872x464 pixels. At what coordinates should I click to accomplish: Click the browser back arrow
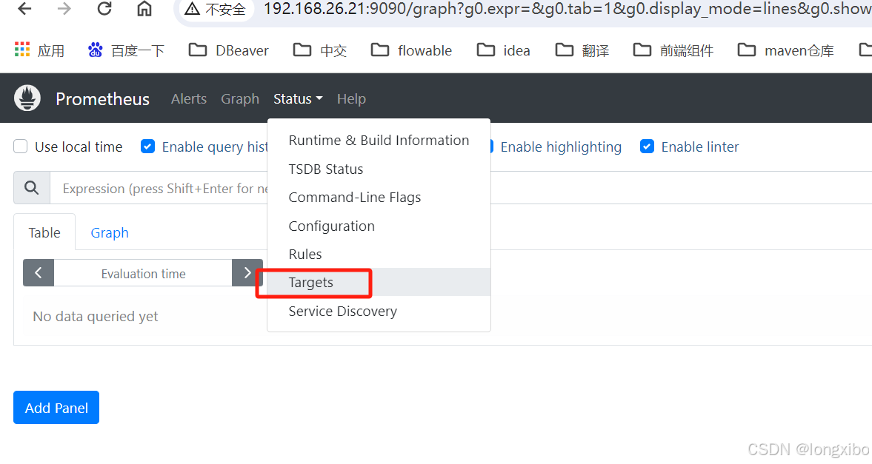click(24, 9)
